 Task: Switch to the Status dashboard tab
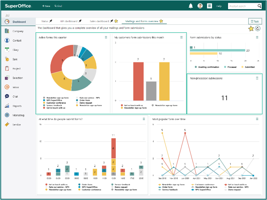(45, 21)
